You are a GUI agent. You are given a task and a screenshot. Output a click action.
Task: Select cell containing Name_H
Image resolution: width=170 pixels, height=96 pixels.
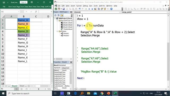[24, 46]
